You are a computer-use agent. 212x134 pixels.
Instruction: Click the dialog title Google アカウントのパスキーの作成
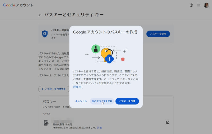coord(105,32)
